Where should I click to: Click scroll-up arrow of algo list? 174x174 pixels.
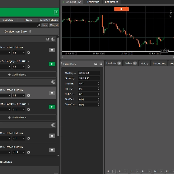(x=58, y=36)
